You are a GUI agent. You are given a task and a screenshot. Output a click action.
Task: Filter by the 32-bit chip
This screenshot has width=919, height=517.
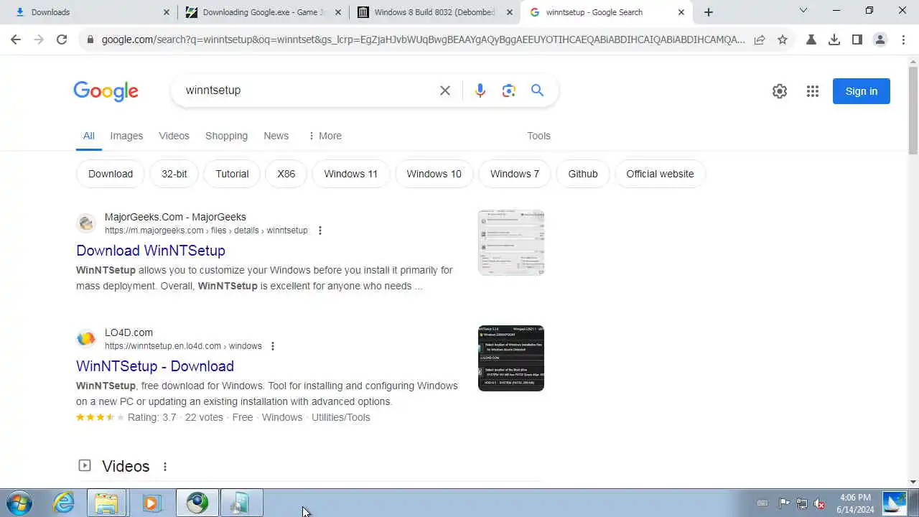pyautogui.click(x=174, y=174)
